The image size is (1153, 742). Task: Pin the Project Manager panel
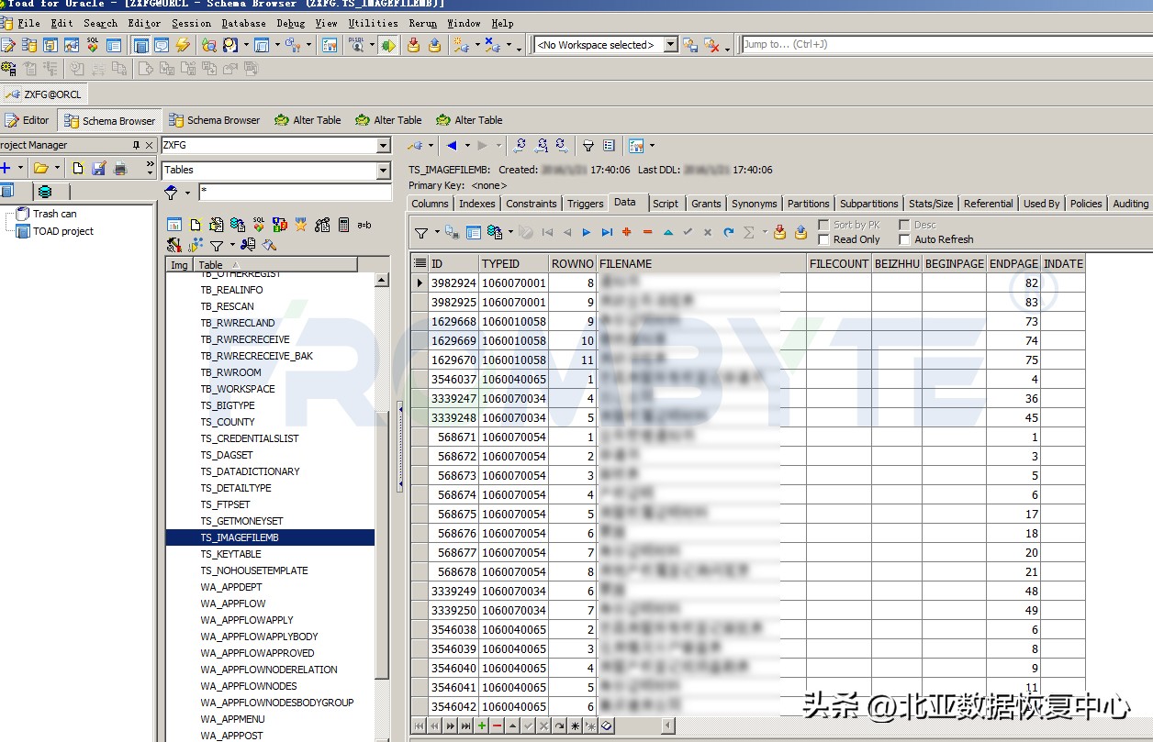point(136,146)
